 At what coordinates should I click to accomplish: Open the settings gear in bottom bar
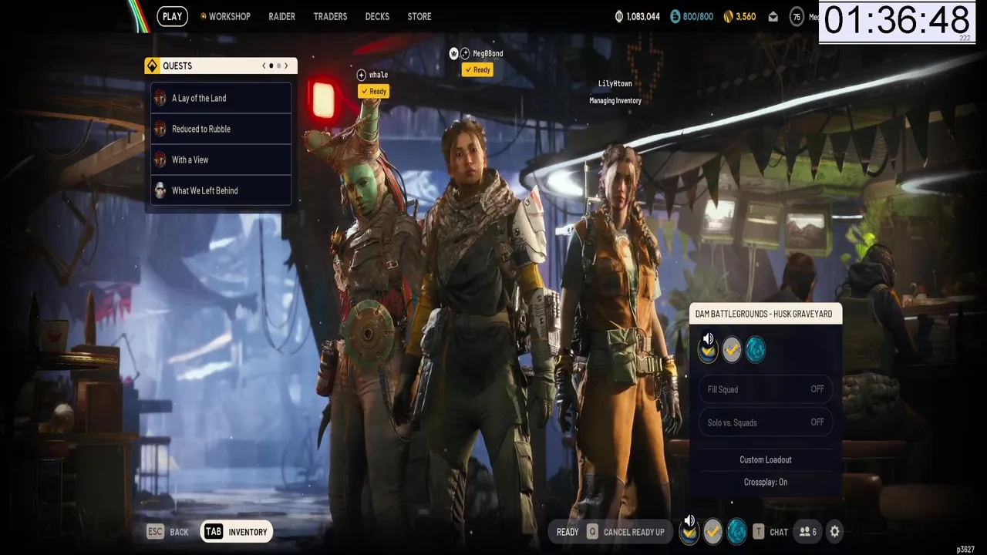tap(834, 531)
